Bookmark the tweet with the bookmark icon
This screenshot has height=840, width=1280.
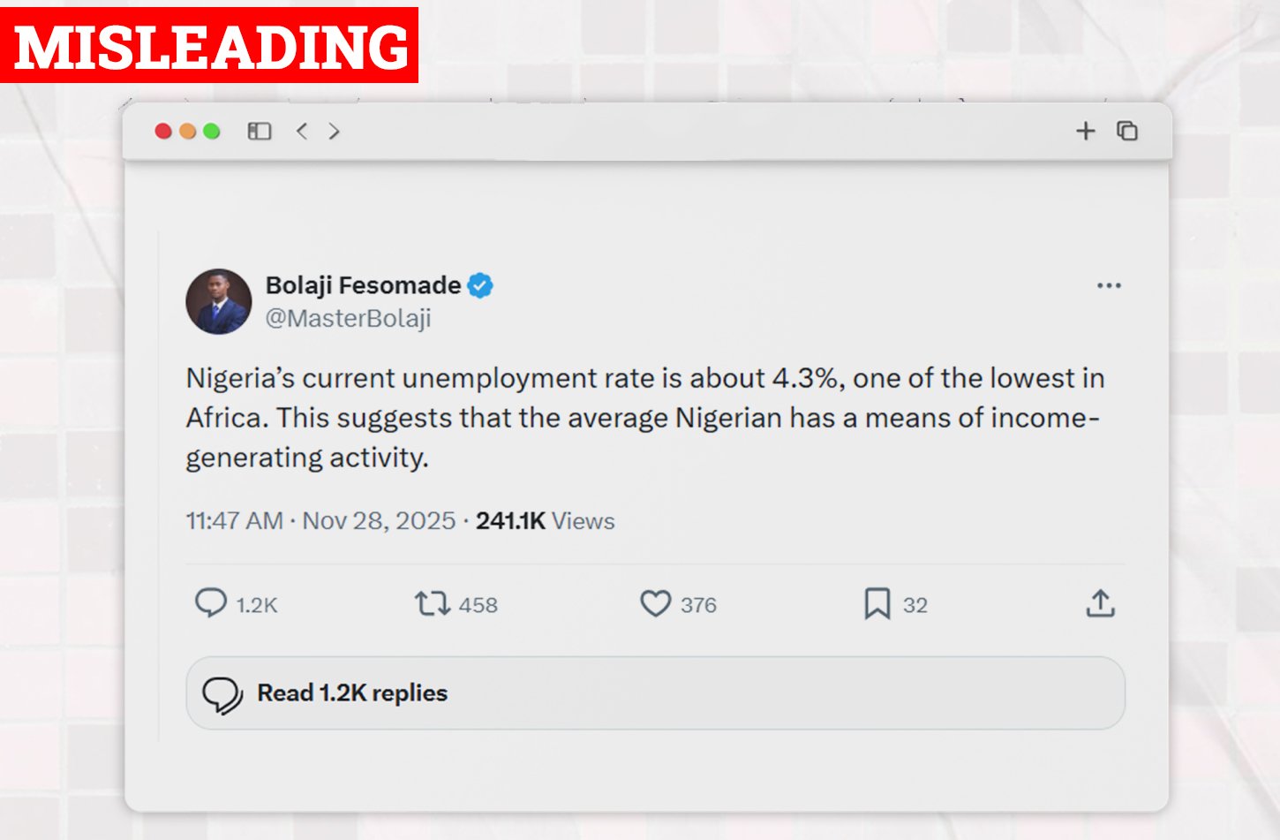[877, 604]
